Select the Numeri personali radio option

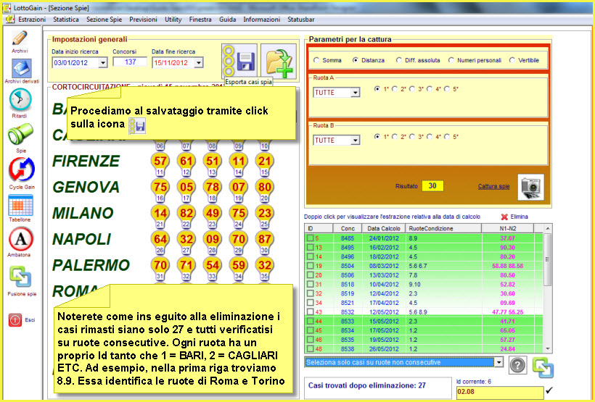(x=451, y=60)
